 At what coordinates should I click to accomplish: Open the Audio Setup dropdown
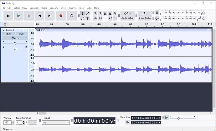[x=127, y=16]
